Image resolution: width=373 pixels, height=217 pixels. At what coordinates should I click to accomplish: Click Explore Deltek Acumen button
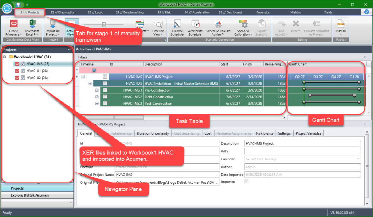pos(38,195)
